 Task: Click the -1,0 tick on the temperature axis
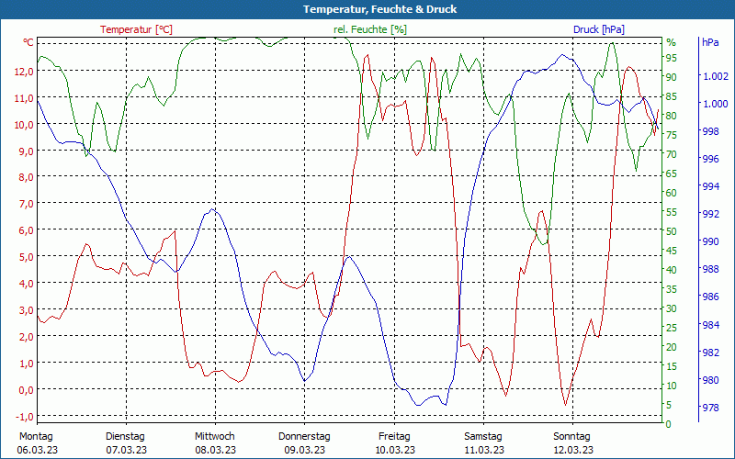click(x=24, y=416)
